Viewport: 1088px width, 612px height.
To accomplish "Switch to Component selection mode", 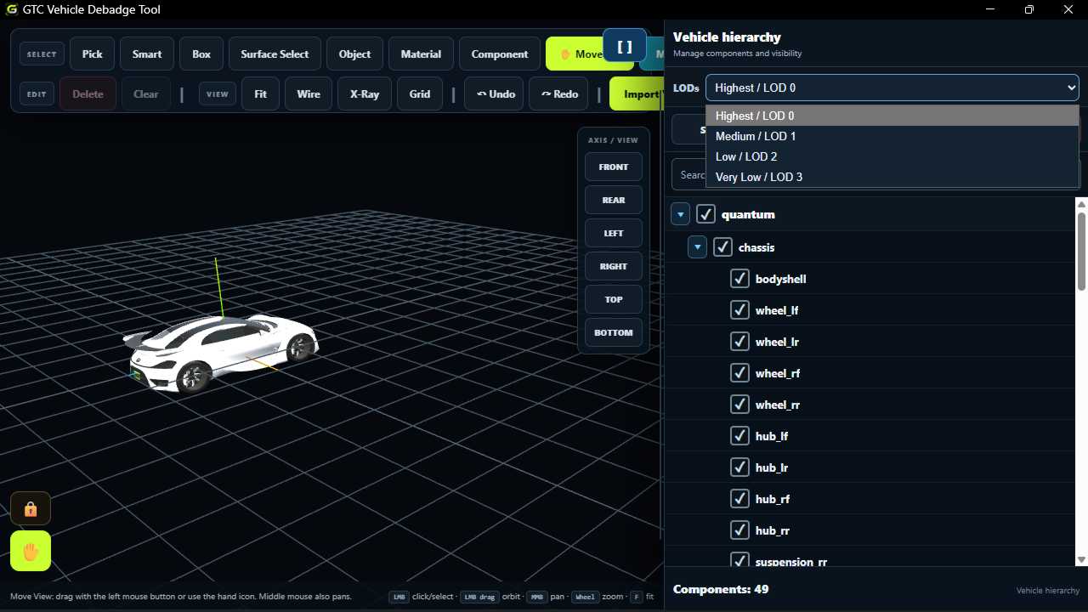I will (x=500, y=54).
